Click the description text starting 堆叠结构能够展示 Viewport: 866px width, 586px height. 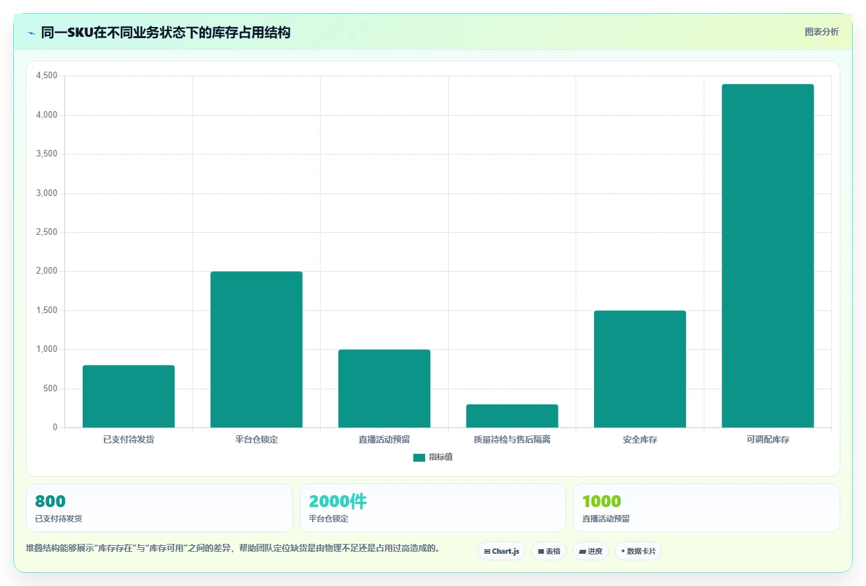click(x=233, y=548)
